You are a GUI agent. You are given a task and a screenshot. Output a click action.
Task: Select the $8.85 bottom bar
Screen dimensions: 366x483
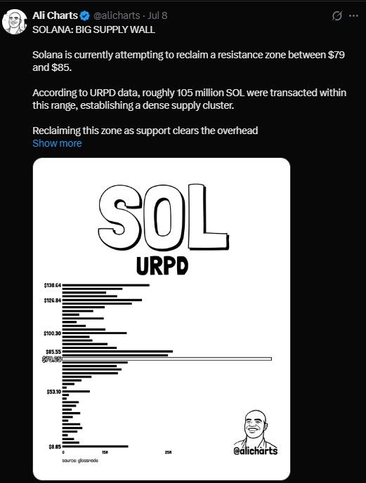point(96,446)
